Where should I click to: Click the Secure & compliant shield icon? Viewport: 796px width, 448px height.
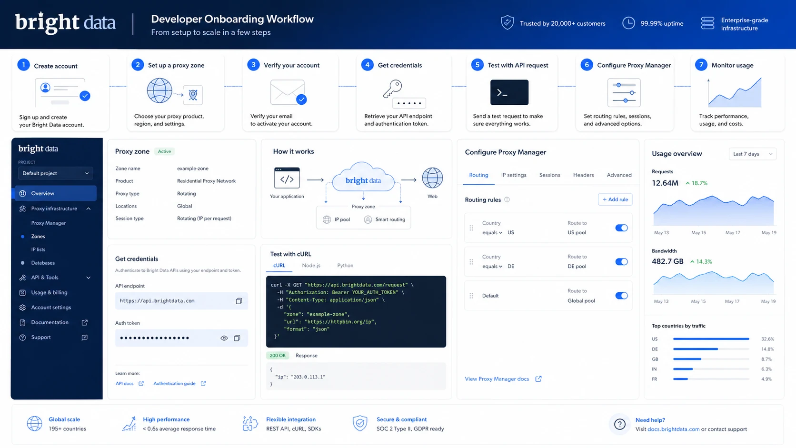pos(360,423)
